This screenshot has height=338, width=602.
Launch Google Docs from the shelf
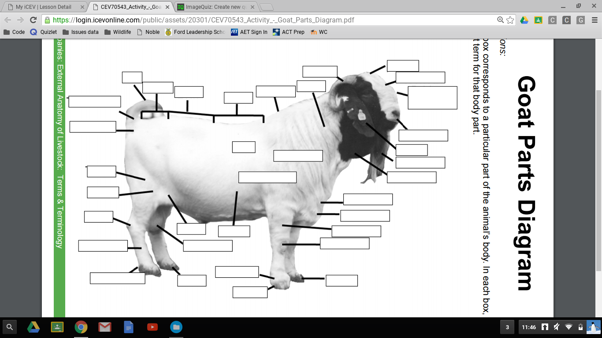(129, 327)
